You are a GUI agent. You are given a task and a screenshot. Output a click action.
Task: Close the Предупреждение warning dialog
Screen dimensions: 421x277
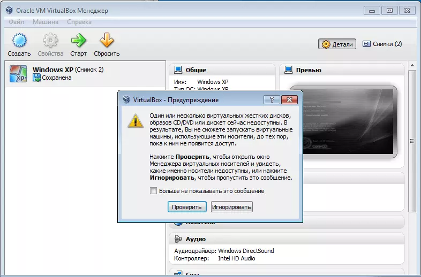(x=289, y=100)
